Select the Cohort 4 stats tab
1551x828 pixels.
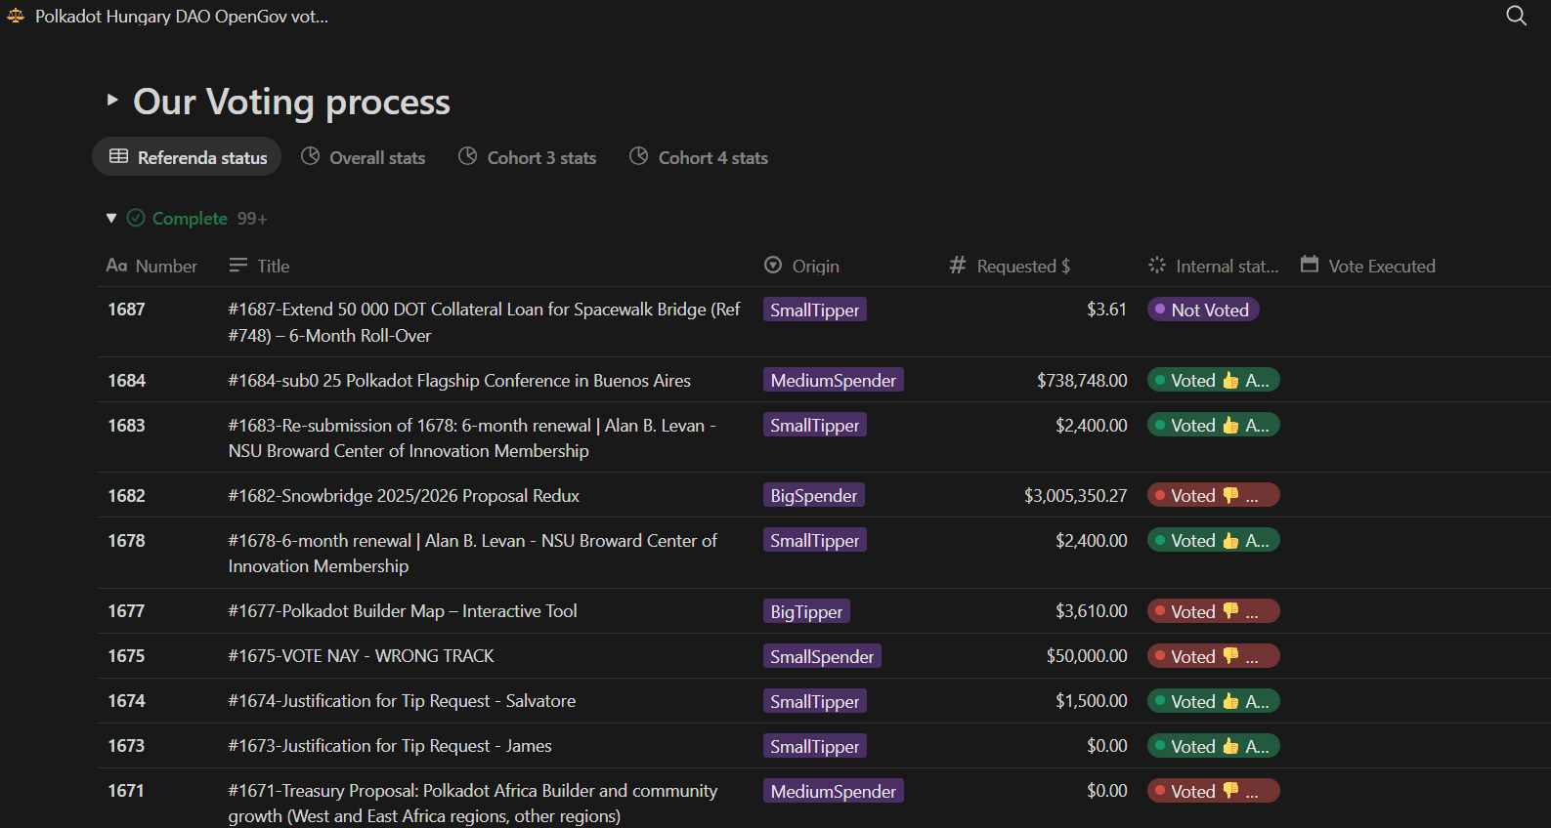point(699,157)
